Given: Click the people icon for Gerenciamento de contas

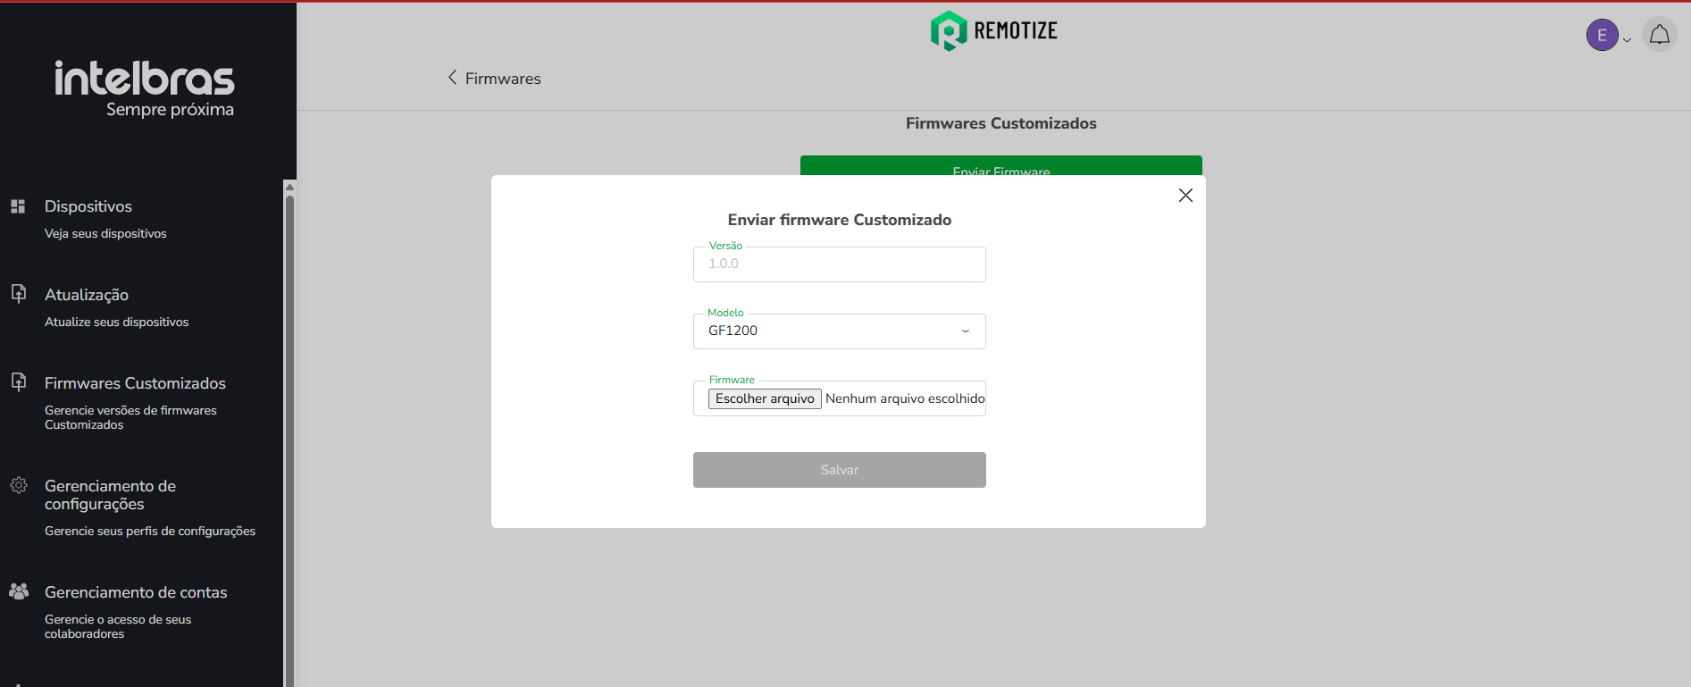Looking at the screenshot, I should point(18,591).
